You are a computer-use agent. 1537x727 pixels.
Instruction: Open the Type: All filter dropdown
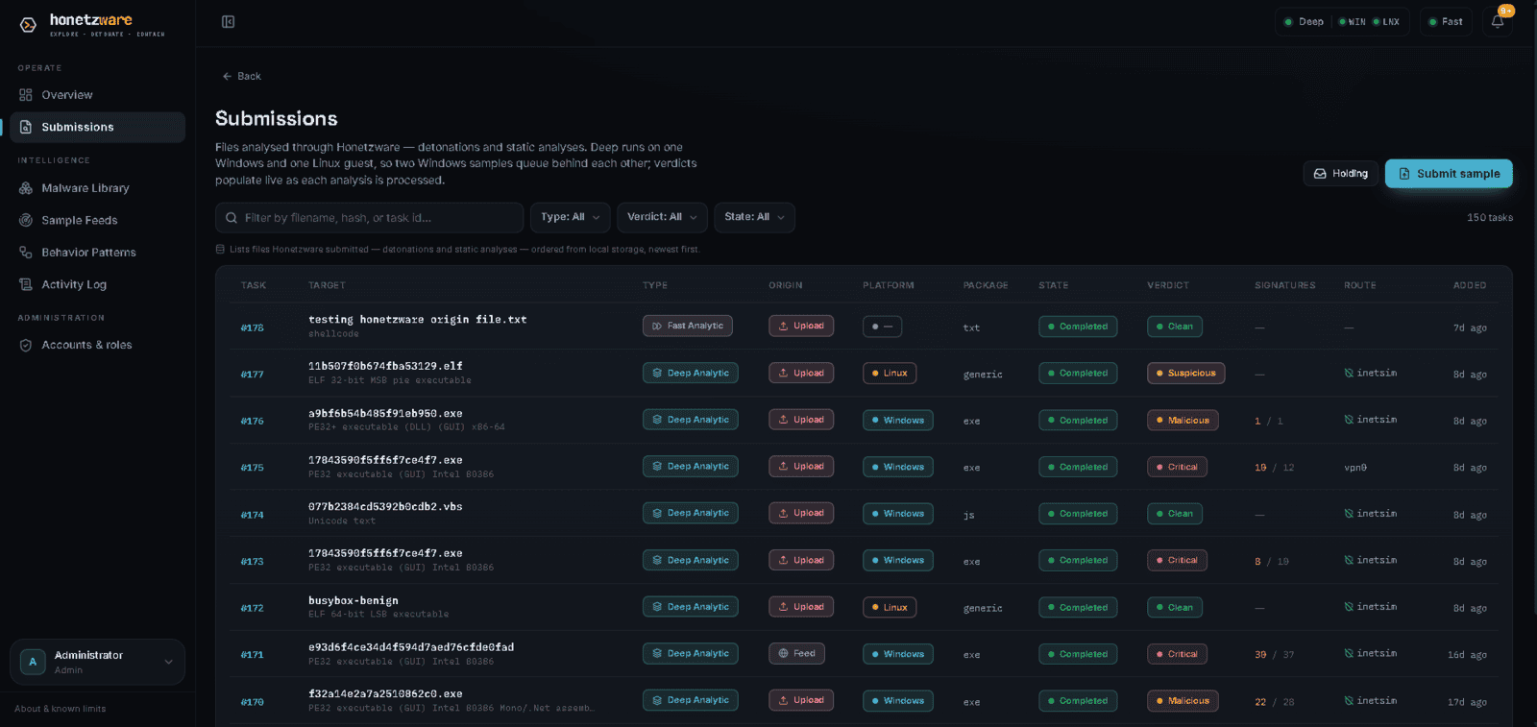[x=571, y=218]
